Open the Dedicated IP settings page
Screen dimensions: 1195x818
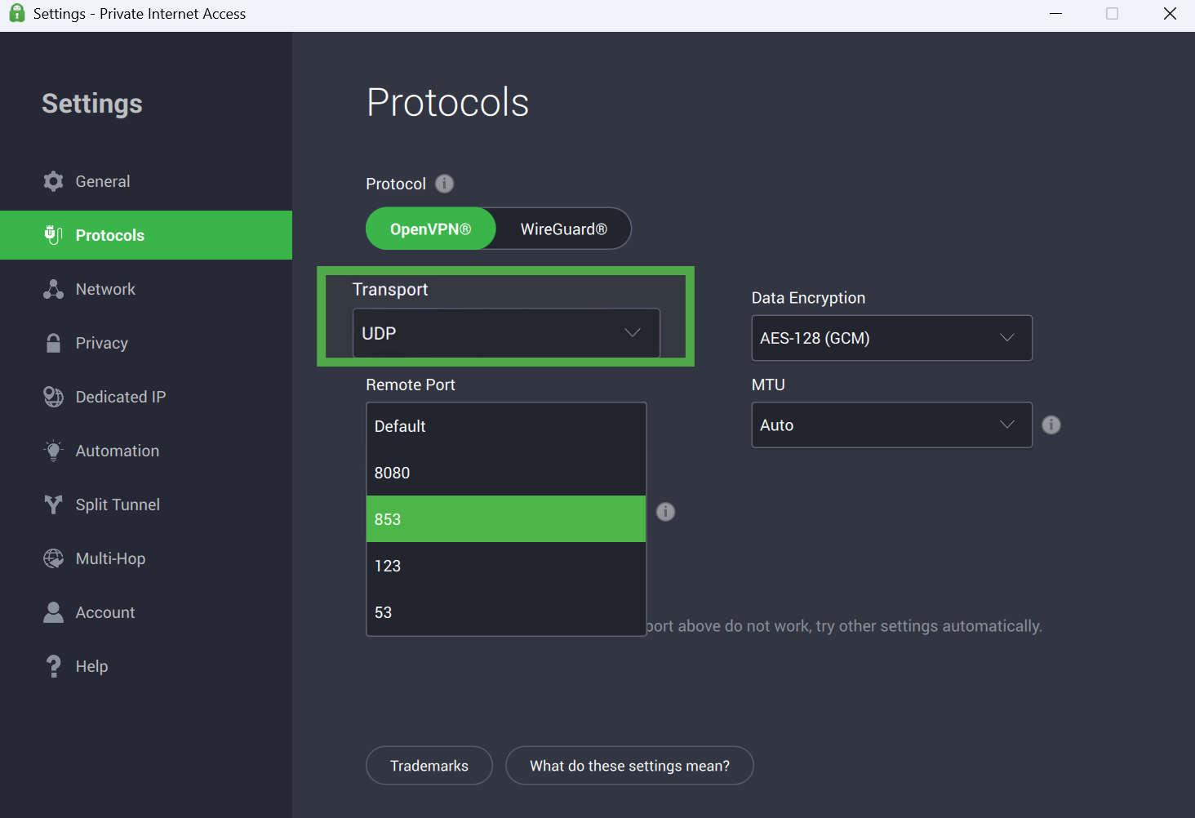[x=146, y=397]
